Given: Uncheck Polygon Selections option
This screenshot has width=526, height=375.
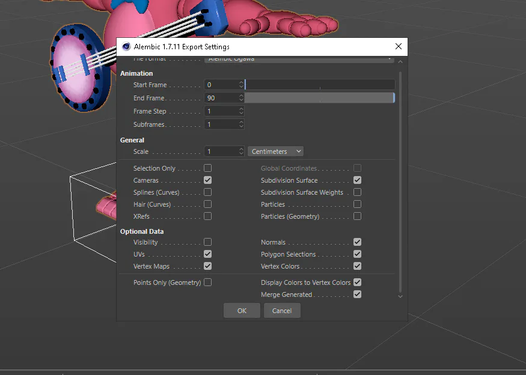Looking at the screenshot, I should (x=357, y=254).
